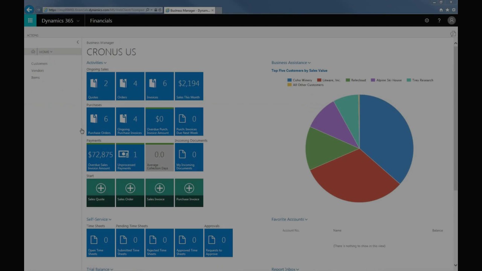Click the All Other Customers legend swatch
Screen dimensions: 482x271
(x=290, y=85)
